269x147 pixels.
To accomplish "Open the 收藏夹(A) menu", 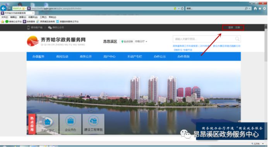I will click(x=33, y=17).
